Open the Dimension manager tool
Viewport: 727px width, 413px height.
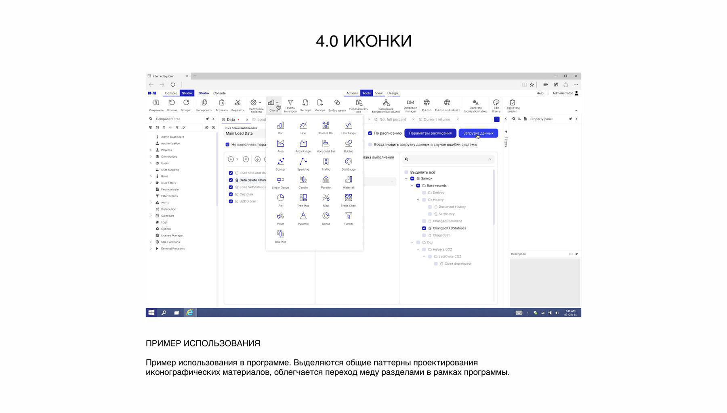pyautogui.click(x=410, y=103)
